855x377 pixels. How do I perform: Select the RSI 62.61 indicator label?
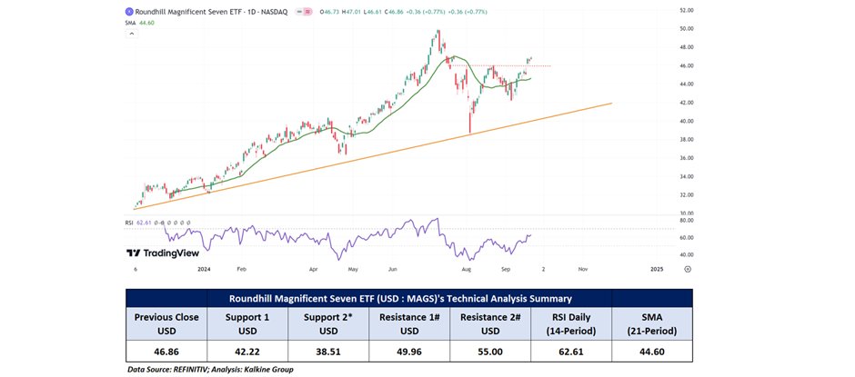coord(138,223)
